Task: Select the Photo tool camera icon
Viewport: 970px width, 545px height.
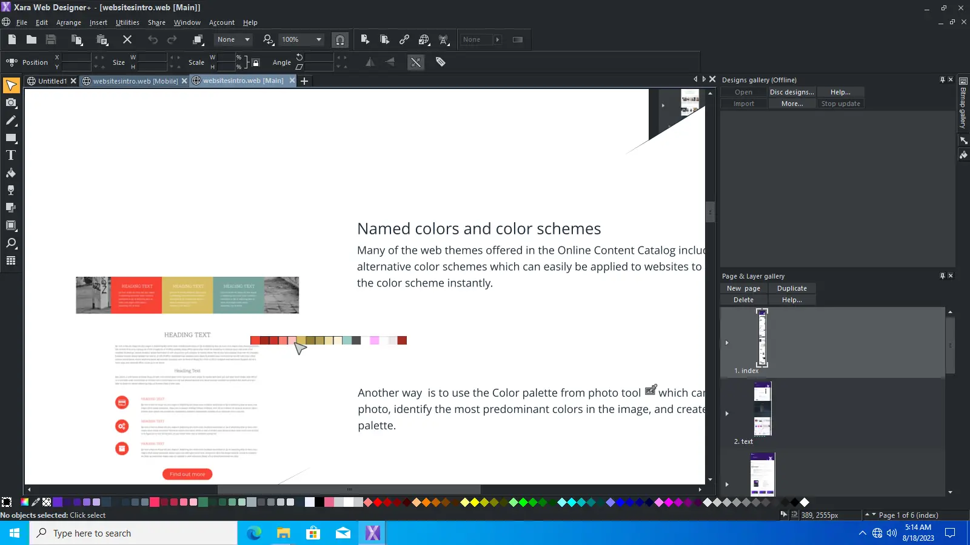Action: [11, 103]
